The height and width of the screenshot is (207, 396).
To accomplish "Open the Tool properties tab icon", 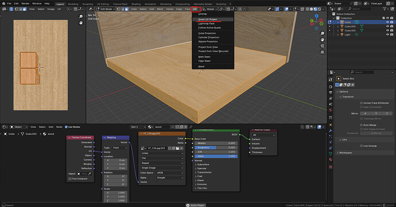I will click(x=331, y=80).
